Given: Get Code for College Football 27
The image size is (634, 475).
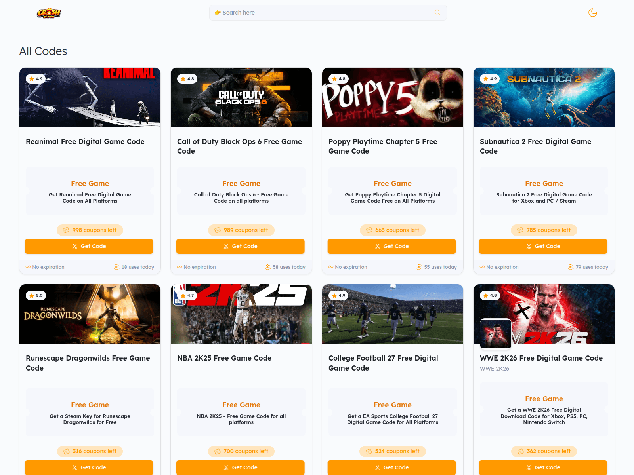Looking at the screenshot, I should tap(392, 467).
